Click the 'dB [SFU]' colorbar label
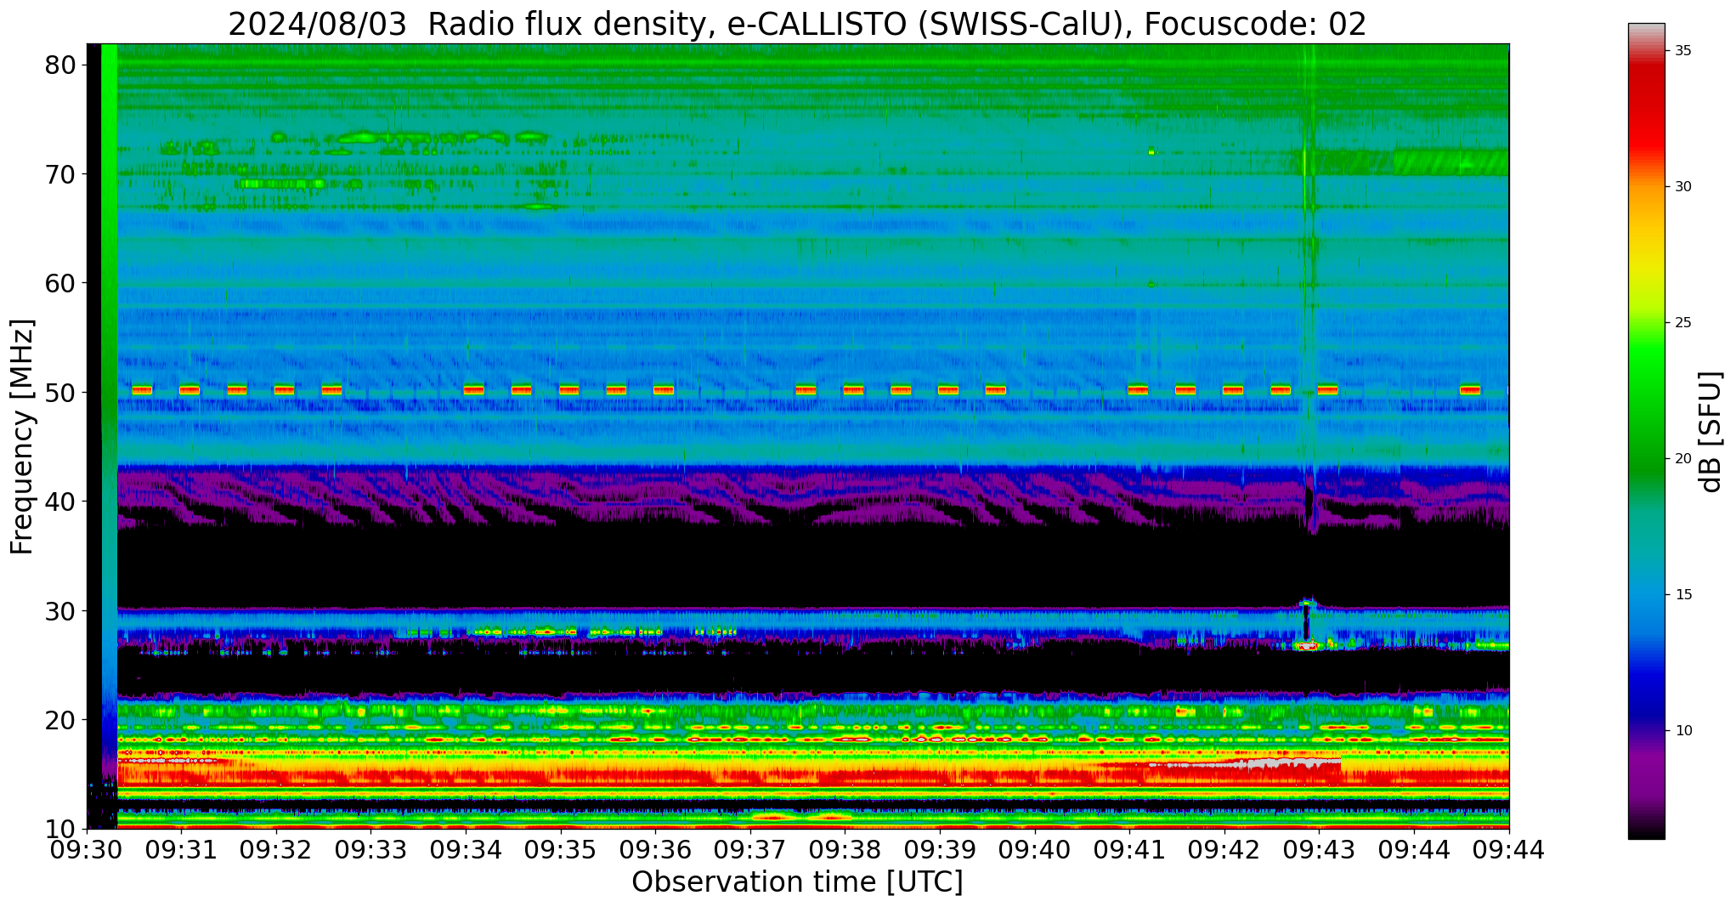This screenshot has height=907, width=1736. pos(1710,432)
